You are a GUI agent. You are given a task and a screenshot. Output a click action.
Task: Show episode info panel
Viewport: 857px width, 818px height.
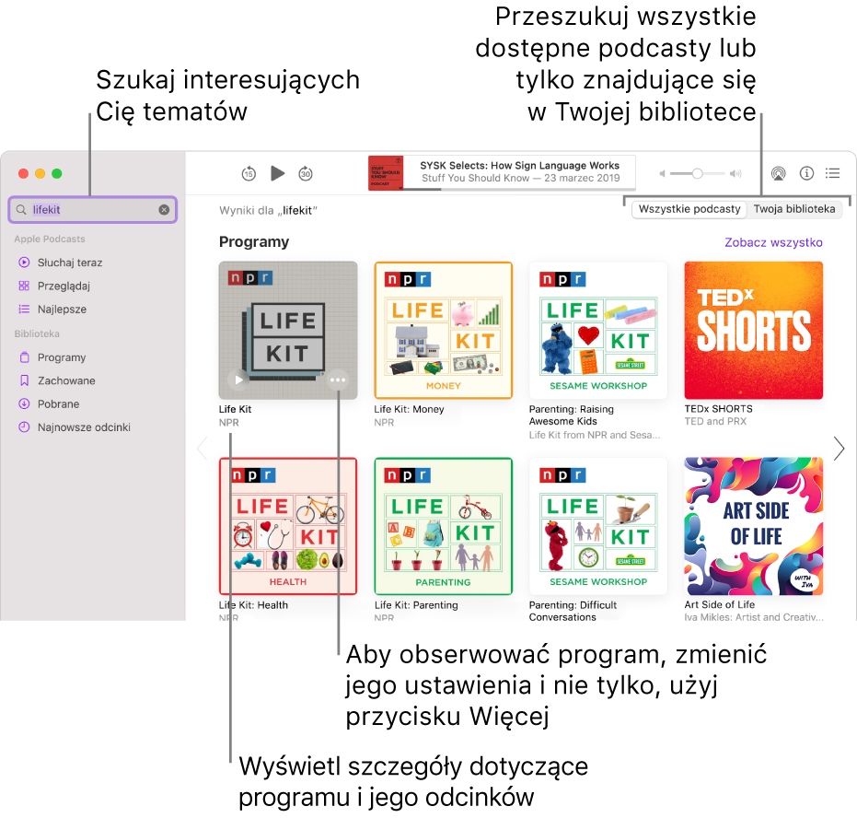(x=806, y=173)
